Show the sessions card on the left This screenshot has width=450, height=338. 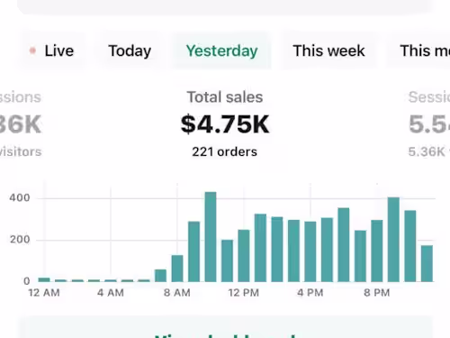(x=21, y=124)
